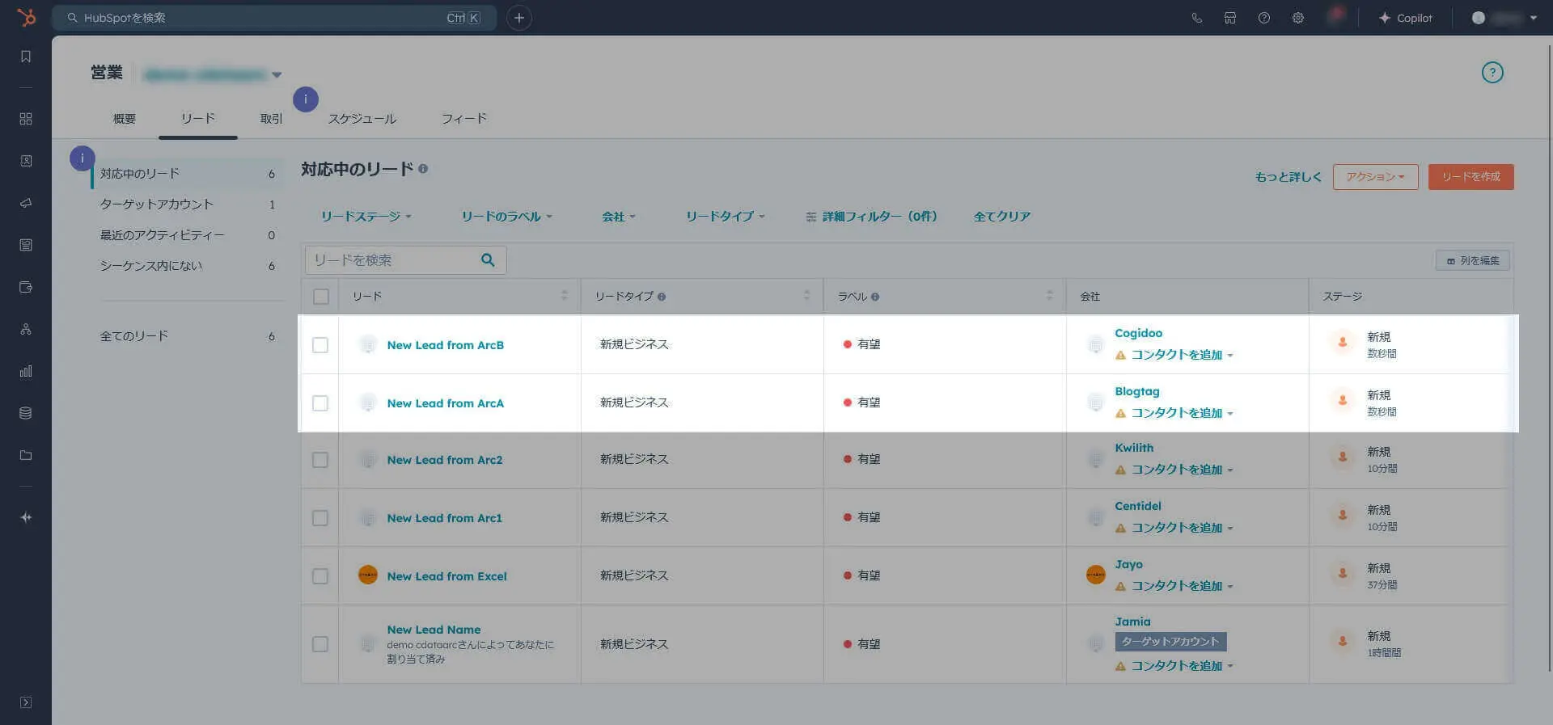Switch to the 取引 tab
This screenshot has height=725, width=1553.
tap(271, 119)
